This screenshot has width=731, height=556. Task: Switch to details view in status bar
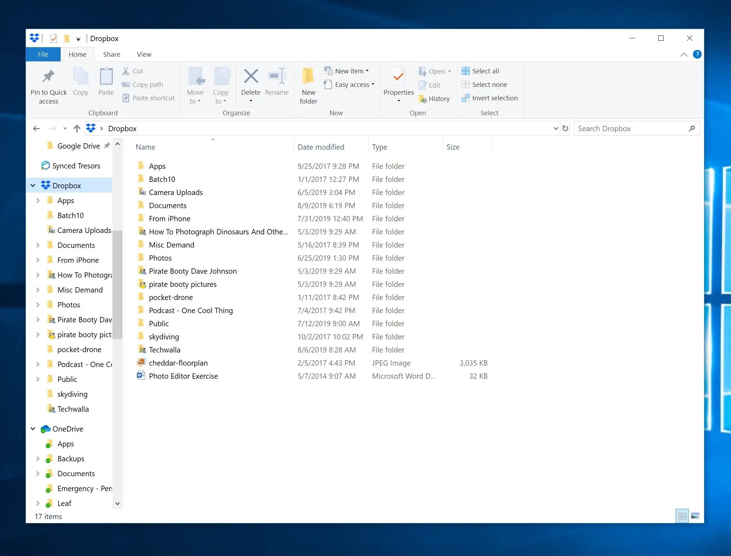[682, 516]
